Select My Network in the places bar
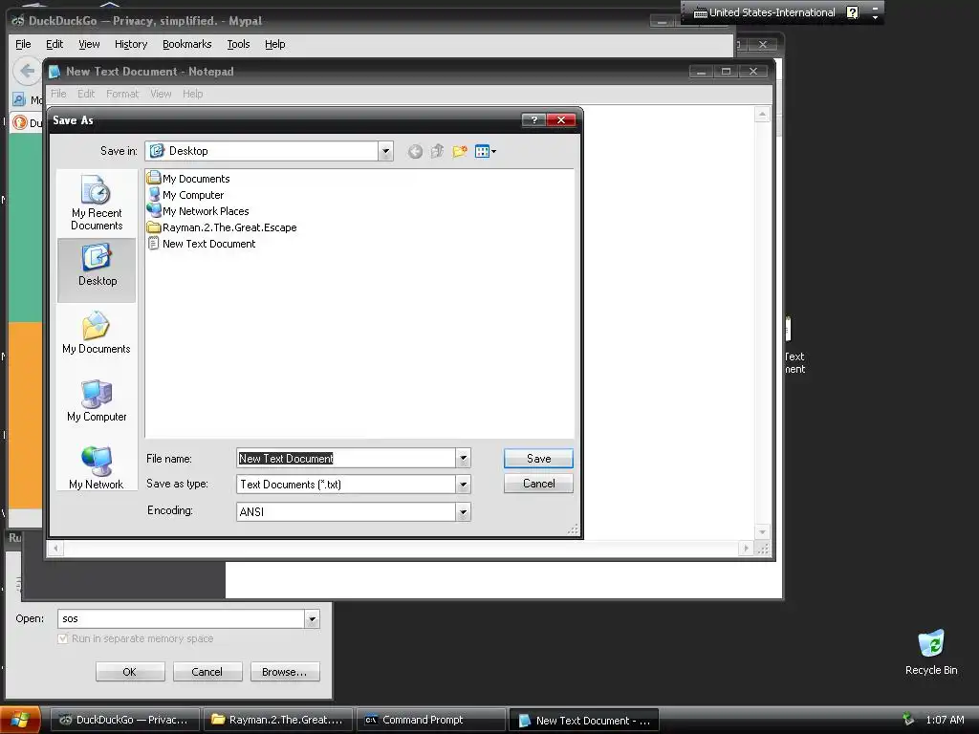Screen dimensions: 979x734 pyautogui.click(x=97, y=468)
